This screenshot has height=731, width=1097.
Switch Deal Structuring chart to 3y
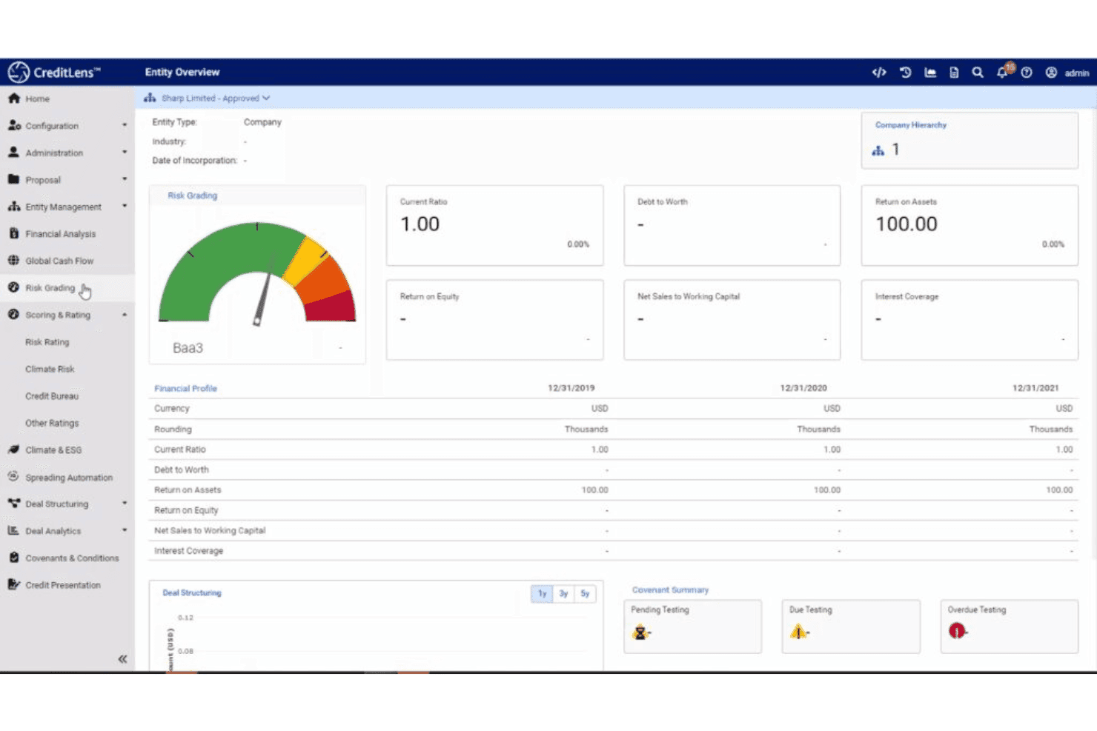click(x=563, y=593)
